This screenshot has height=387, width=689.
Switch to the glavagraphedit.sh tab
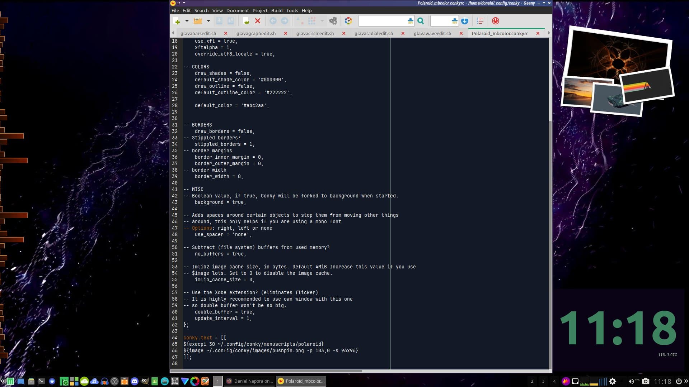pos(256,33)
